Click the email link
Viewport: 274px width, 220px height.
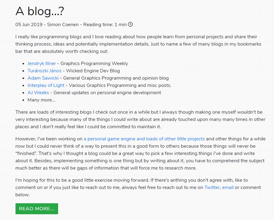[x=228, y=187]
